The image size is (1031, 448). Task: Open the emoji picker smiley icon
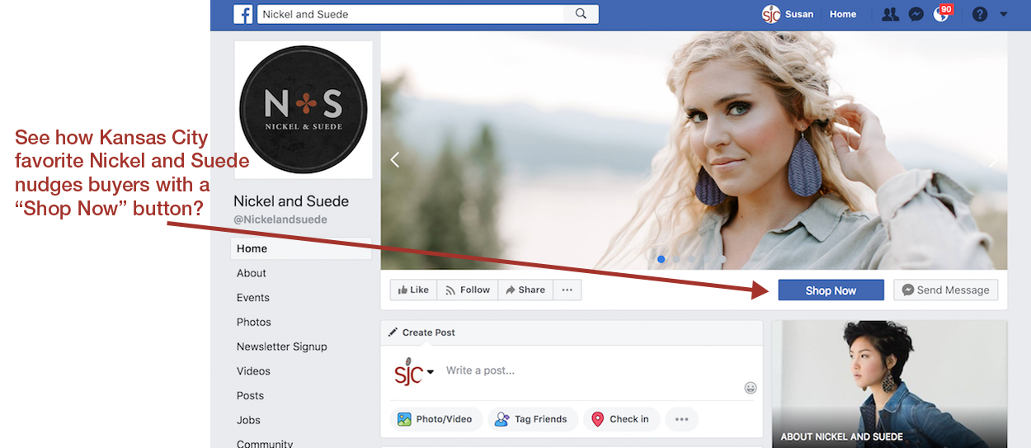(751, 388)
